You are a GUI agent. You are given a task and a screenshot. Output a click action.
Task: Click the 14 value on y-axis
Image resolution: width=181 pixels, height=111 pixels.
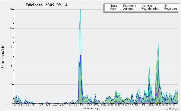[11, 9]
